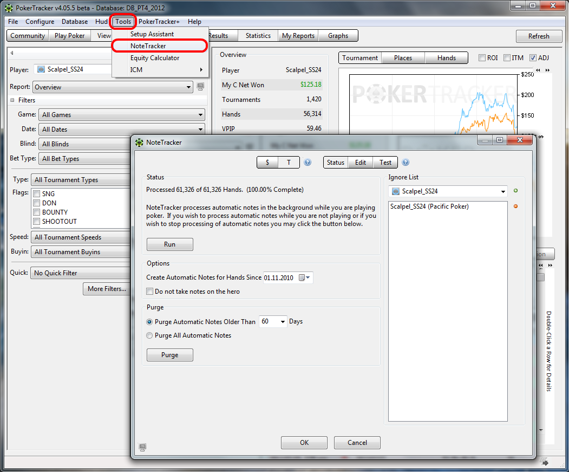Screen dimensions: 569x472
Task: Switch graph to Places view
Action: [403, 58]
